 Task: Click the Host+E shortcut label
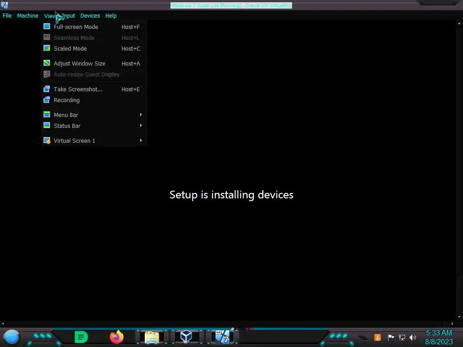[x=131, y=89]
